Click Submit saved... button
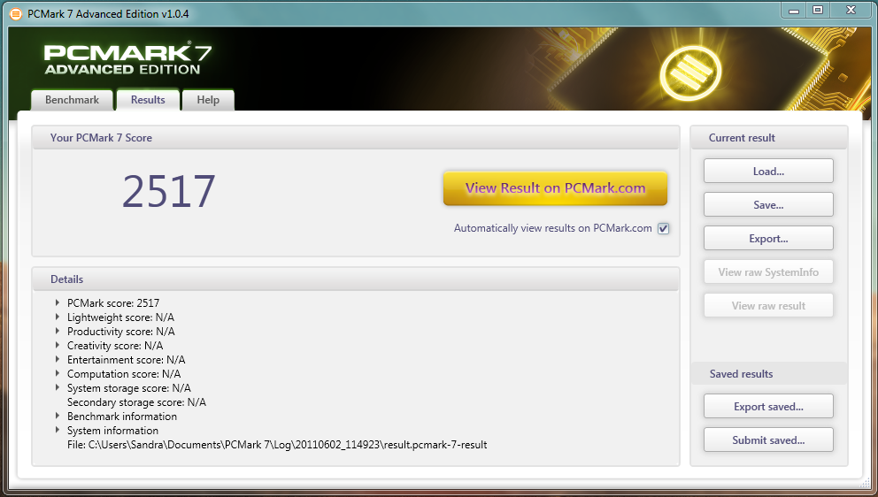This screenshot has width=878, height=497. click(x=768, y=440)
